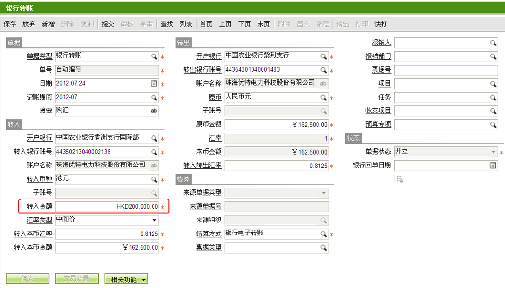Click calendar icon for 银行回单日期
The image size is (505, 288).
[493, 166]
